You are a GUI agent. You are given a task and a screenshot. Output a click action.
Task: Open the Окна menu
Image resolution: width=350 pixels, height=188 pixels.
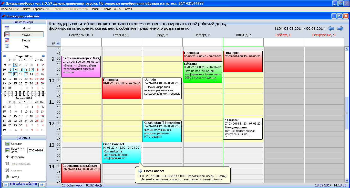pos(117,9)
